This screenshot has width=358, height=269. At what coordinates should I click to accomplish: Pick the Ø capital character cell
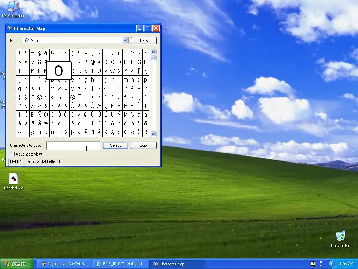click(x=86, y=115)
